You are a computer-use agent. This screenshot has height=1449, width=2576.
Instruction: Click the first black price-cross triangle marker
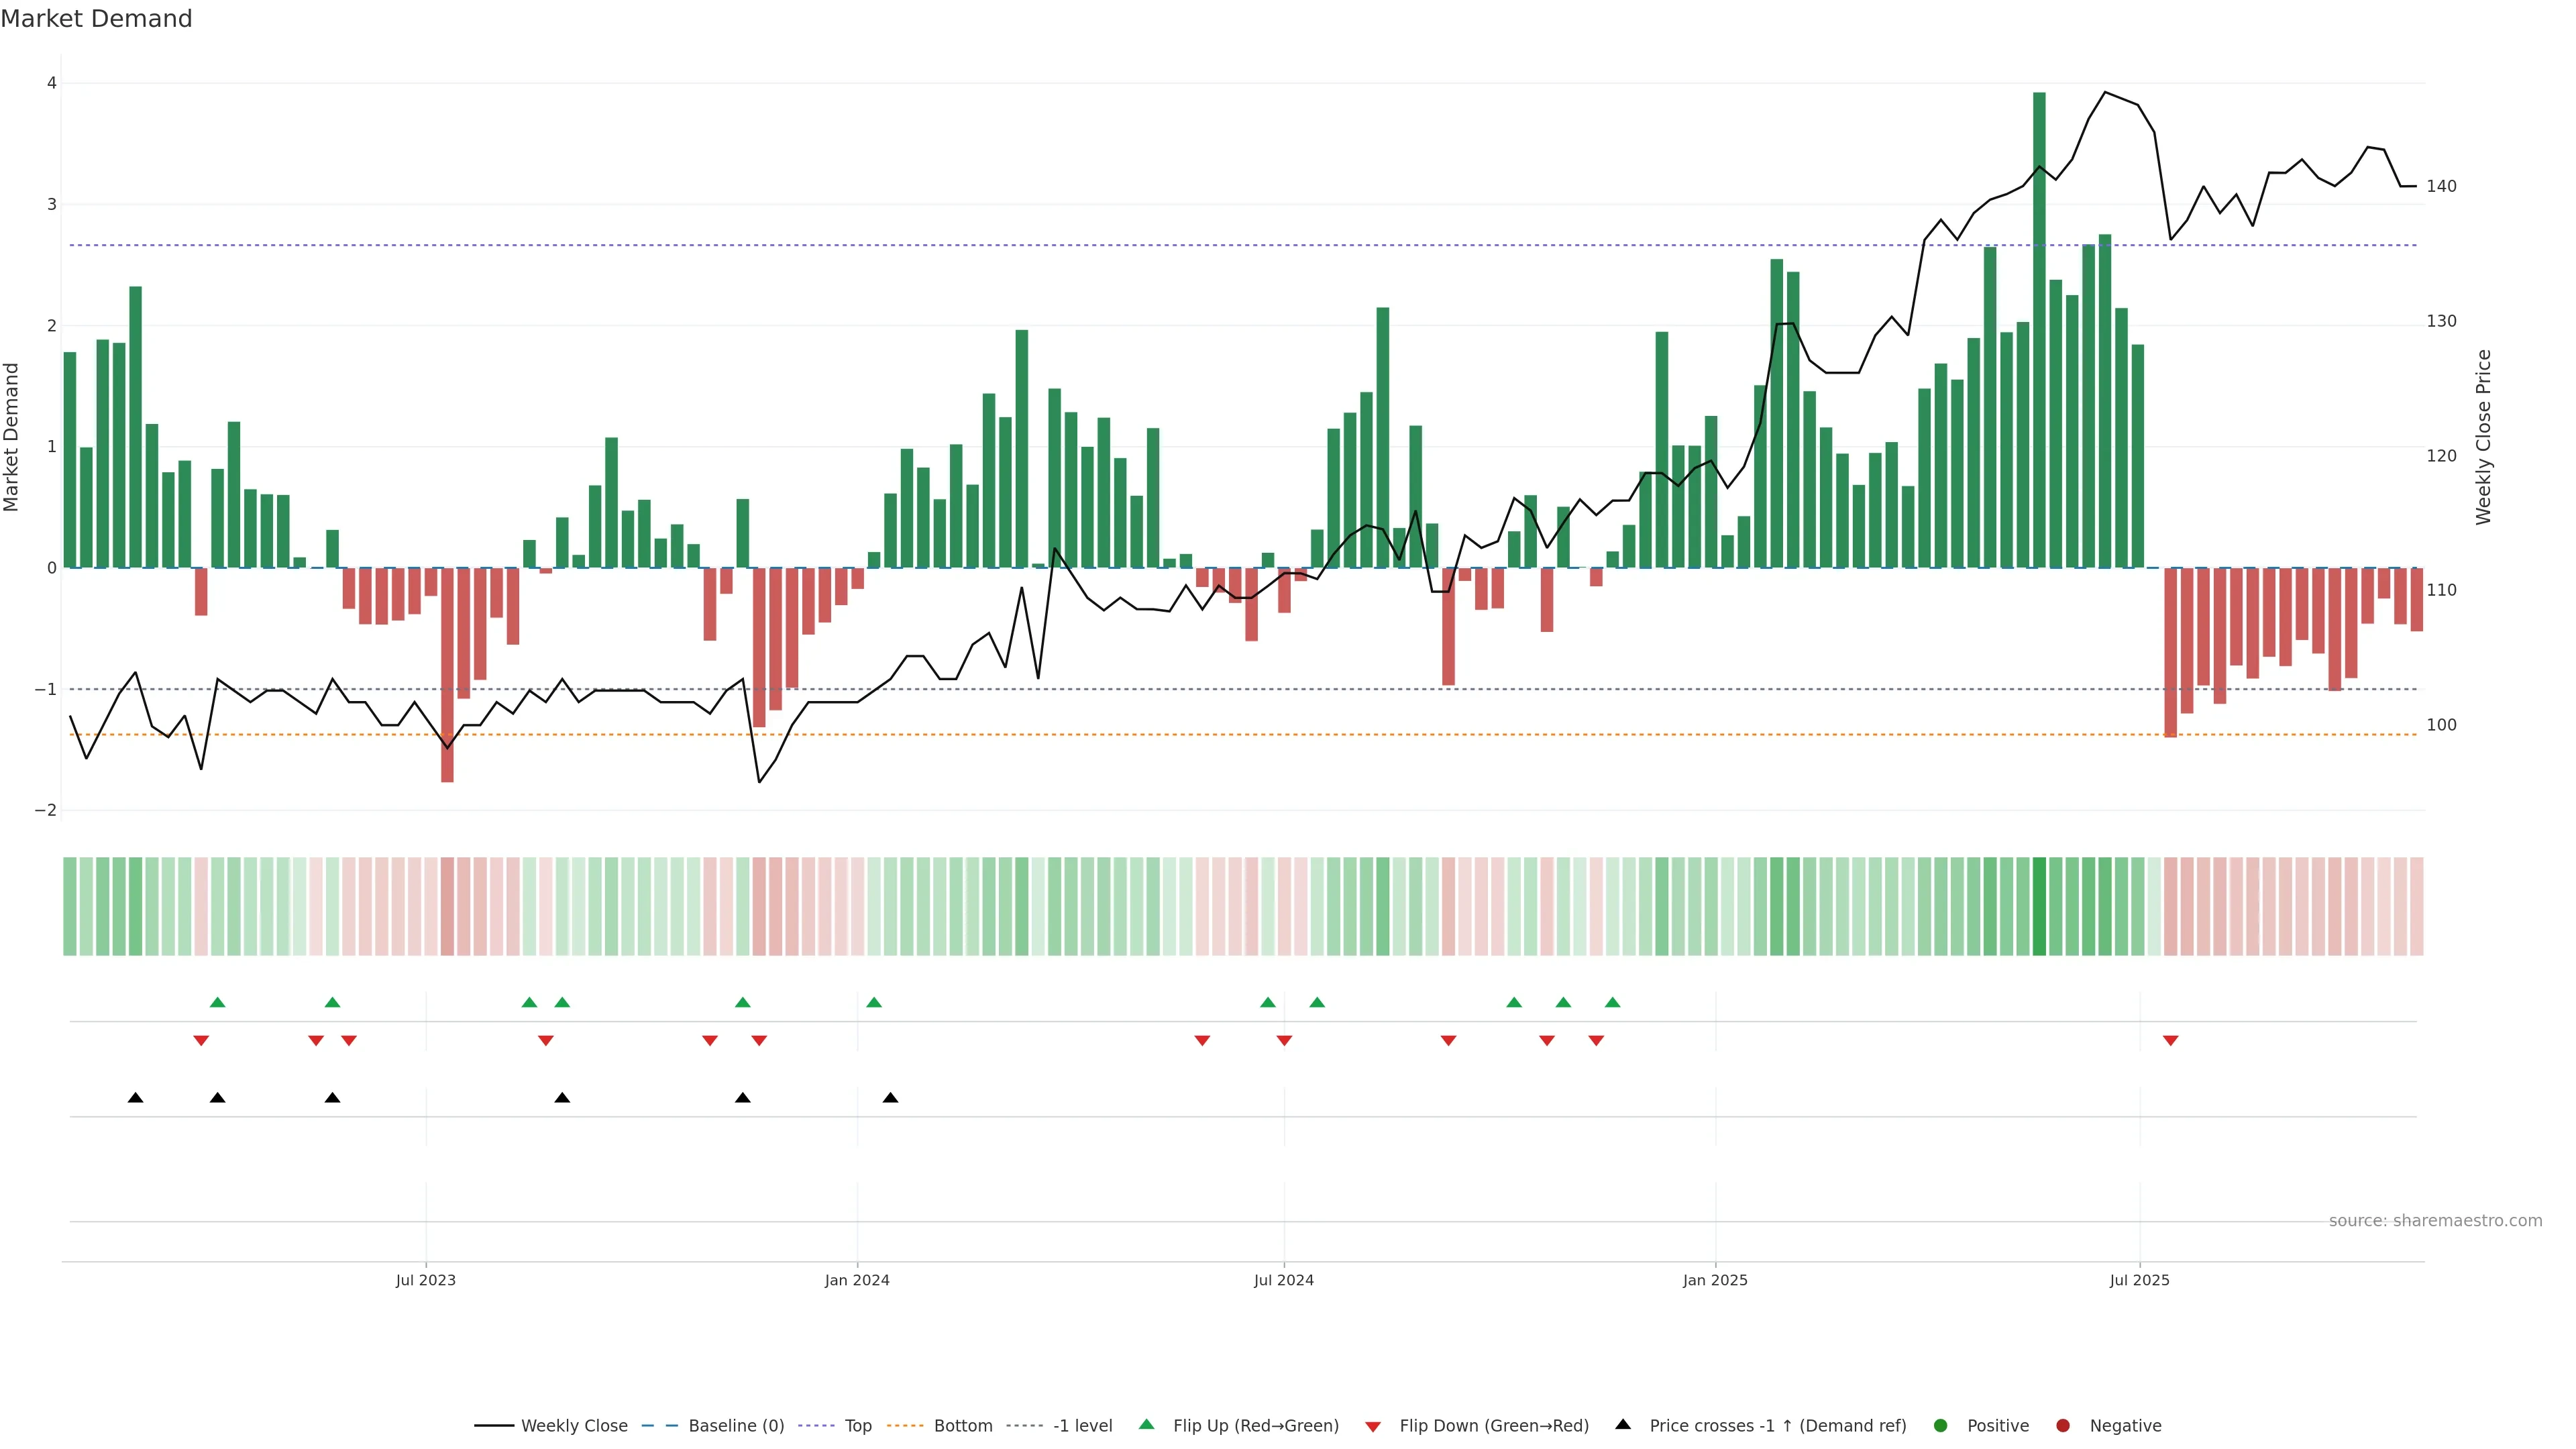(136, 1098)
